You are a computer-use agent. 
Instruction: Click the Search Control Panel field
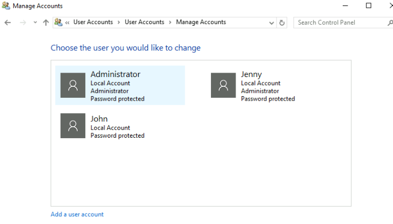pos(343,22)
